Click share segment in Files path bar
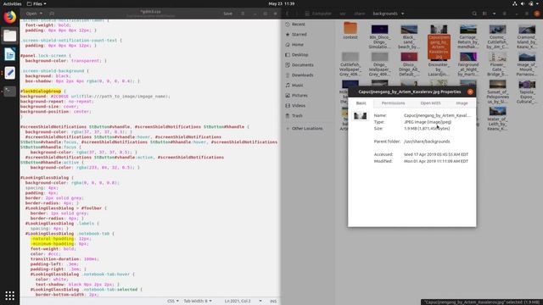 coord(360,14)
